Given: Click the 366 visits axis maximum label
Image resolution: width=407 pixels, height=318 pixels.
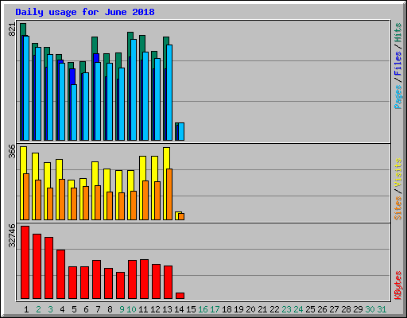Looking at the screenshot, I should point(12,151).
